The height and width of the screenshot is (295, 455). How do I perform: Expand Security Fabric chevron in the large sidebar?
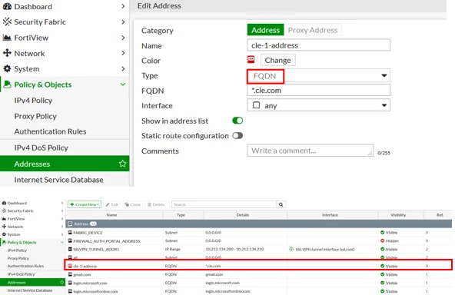pyautogui.click(x=123, y=22)
